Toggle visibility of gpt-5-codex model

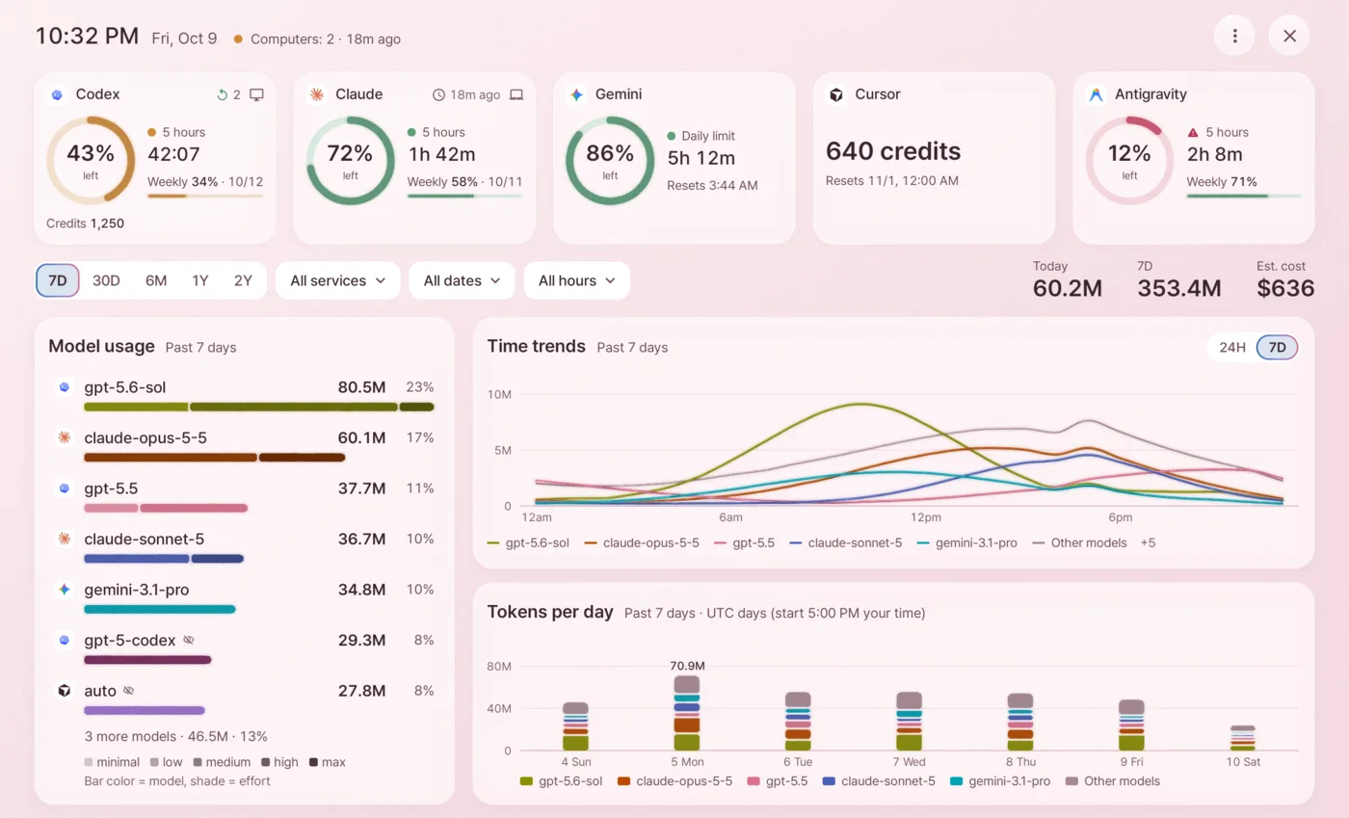pyautogui.click(x=189, y=640)
